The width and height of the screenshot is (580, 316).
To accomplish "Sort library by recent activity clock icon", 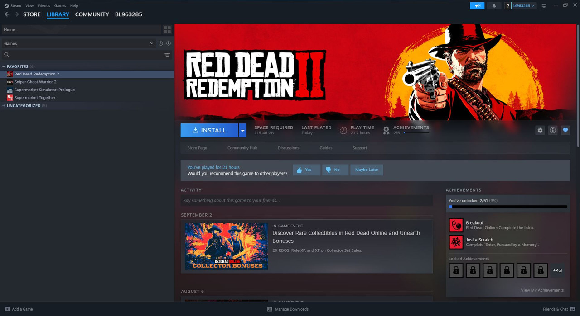I will [160, 43].
